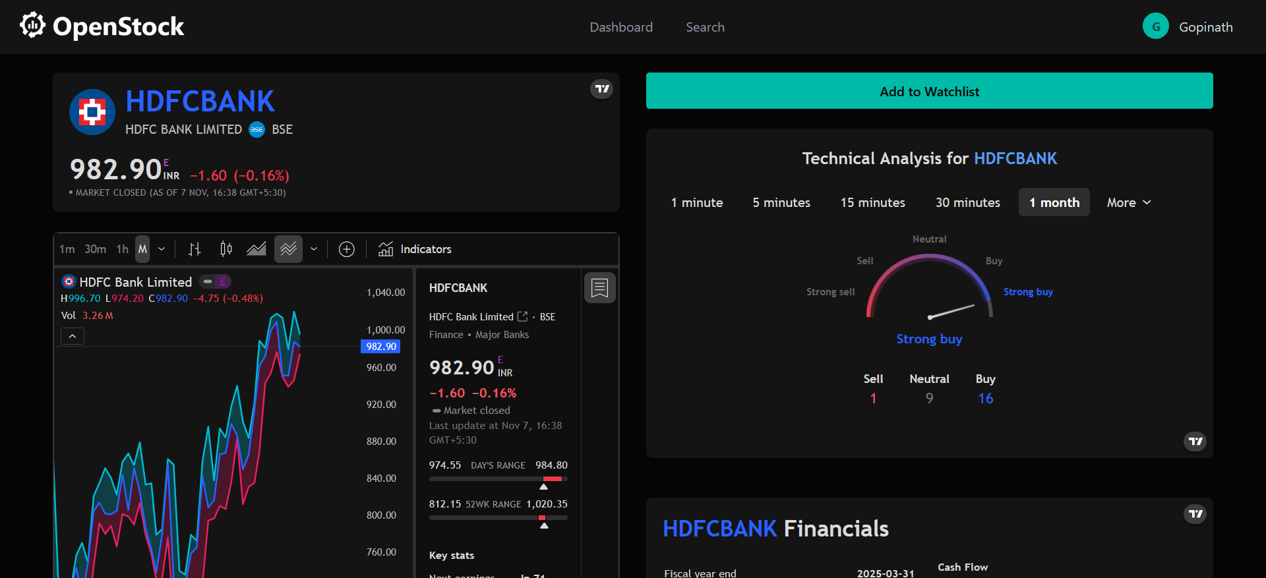
Task: Click the Day's Range slider bar
Action: (498, 479)
